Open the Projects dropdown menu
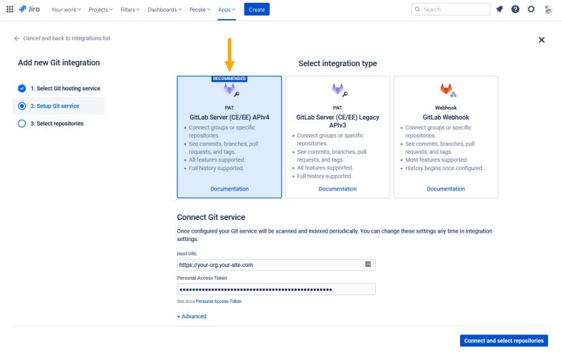562x357 pixels. (x=100, y=10)
